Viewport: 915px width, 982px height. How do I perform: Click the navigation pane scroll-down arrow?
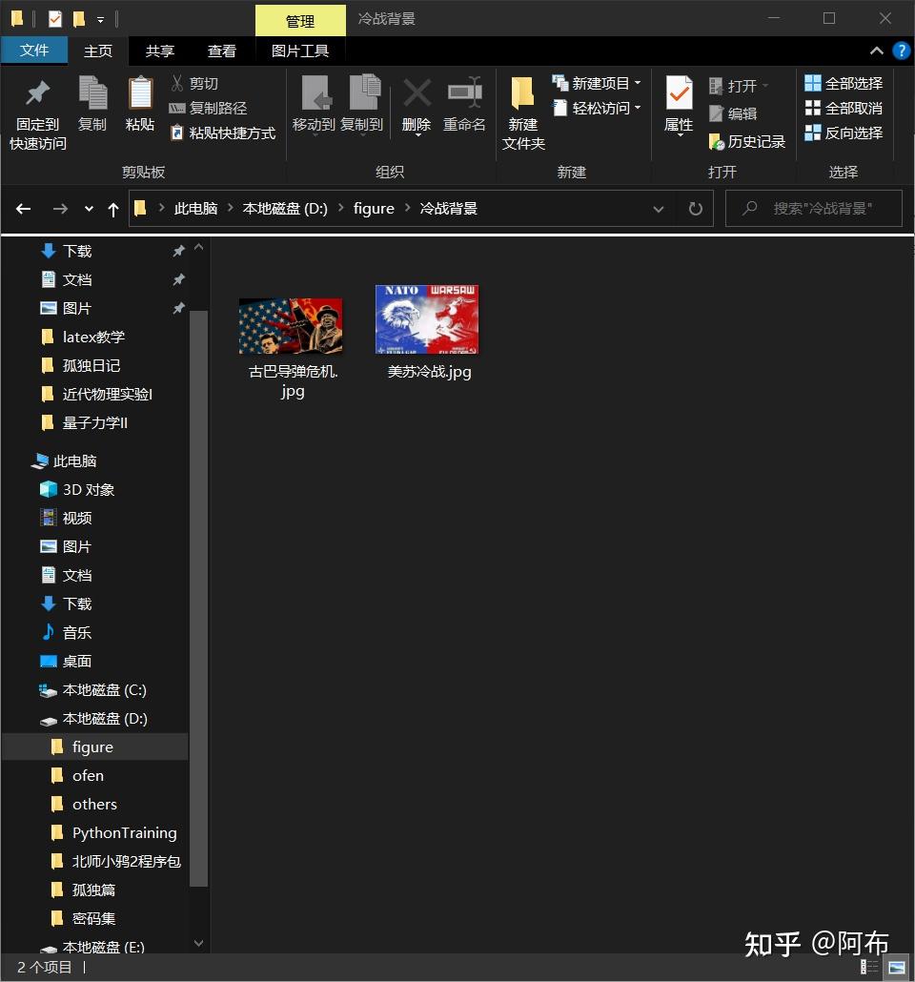(198, 943)
